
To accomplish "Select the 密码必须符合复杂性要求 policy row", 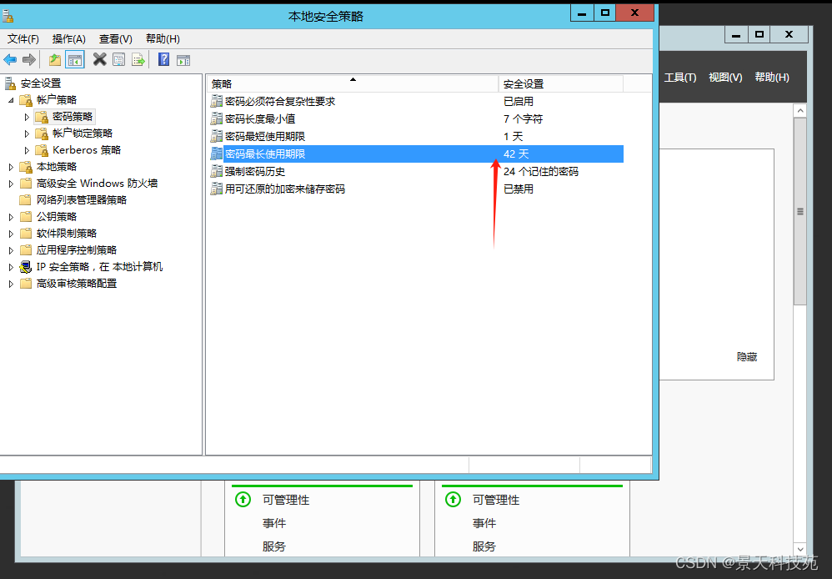I will pyautogui.click(x=417, y=102).
